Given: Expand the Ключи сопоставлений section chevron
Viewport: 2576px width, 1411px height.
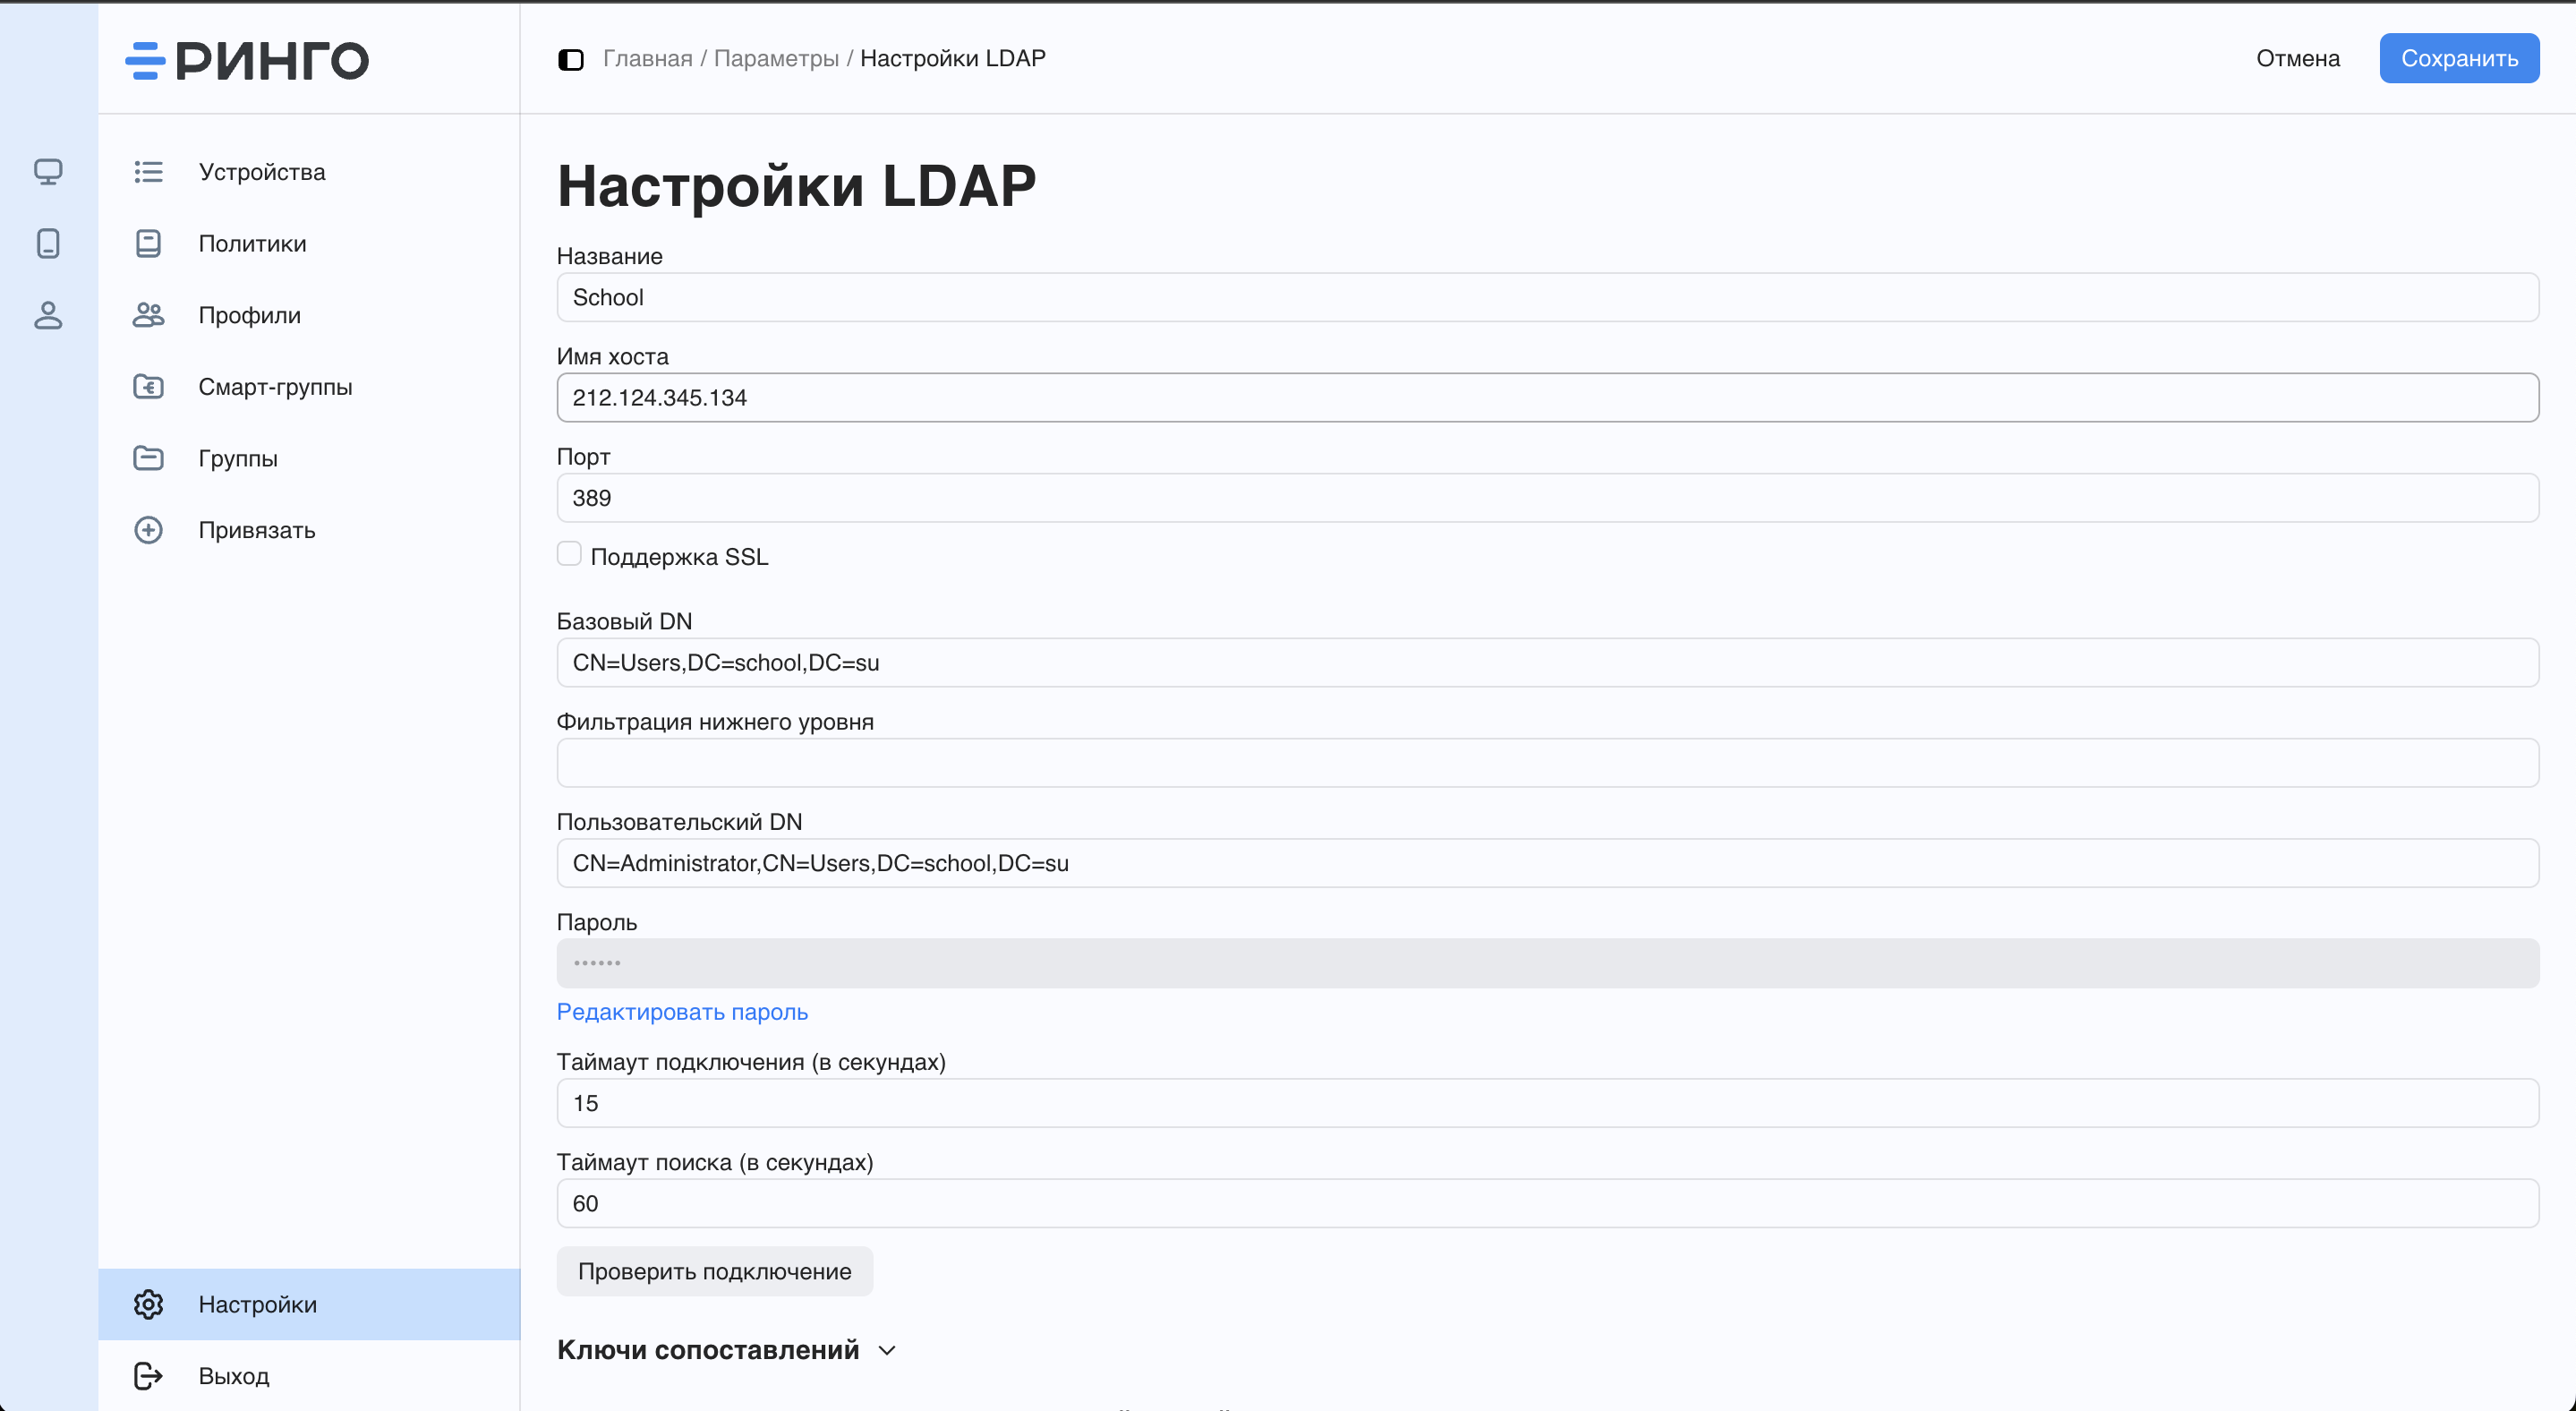Looking at the screenshot, I should click(x=887, y=1350).
